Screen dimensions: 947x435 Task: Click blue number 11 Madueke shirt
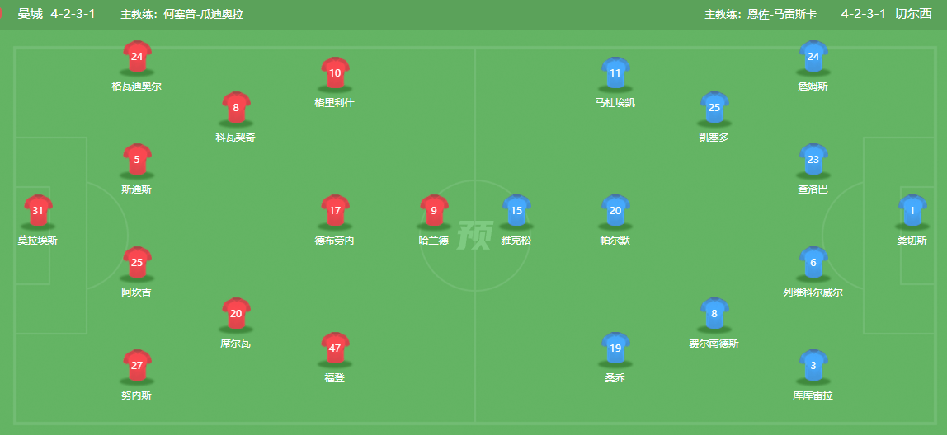[x=615, y=73]
